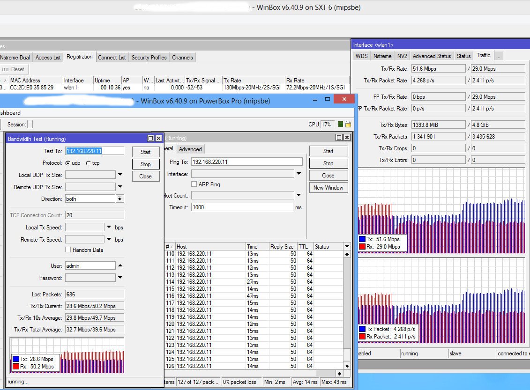Image resolution: width=530 pixels, height=390 pixels.
Task: Show more wlan1 tabs via ellipsis tab
Action: pyautogui.click(x=499, y=56)
